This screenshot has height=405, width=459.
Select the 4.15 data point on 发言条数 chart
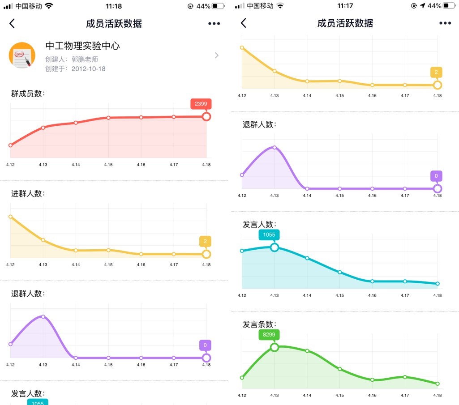340,369
